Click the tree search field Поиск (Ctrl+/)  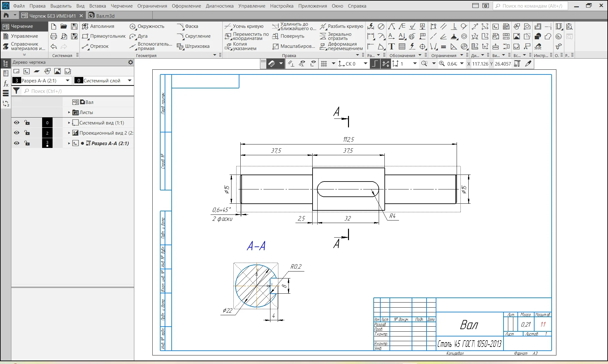pos(78,91)
